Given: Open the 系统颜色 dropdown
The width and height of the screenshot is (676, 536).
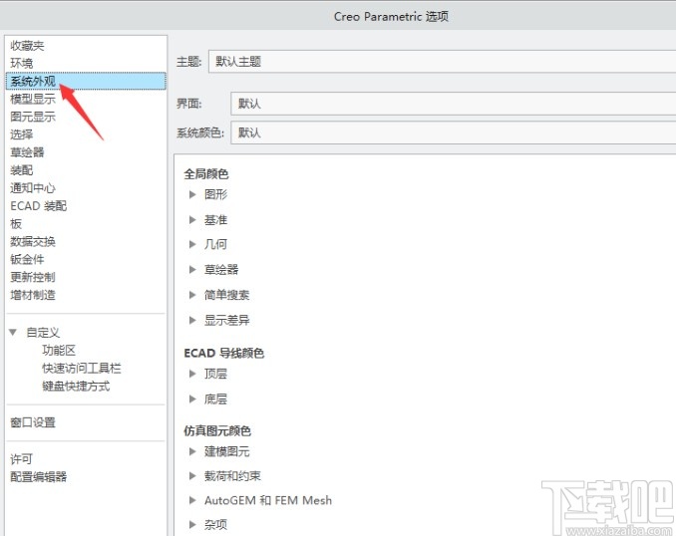Looking at the screenshot, I should (x=454, y=133).
